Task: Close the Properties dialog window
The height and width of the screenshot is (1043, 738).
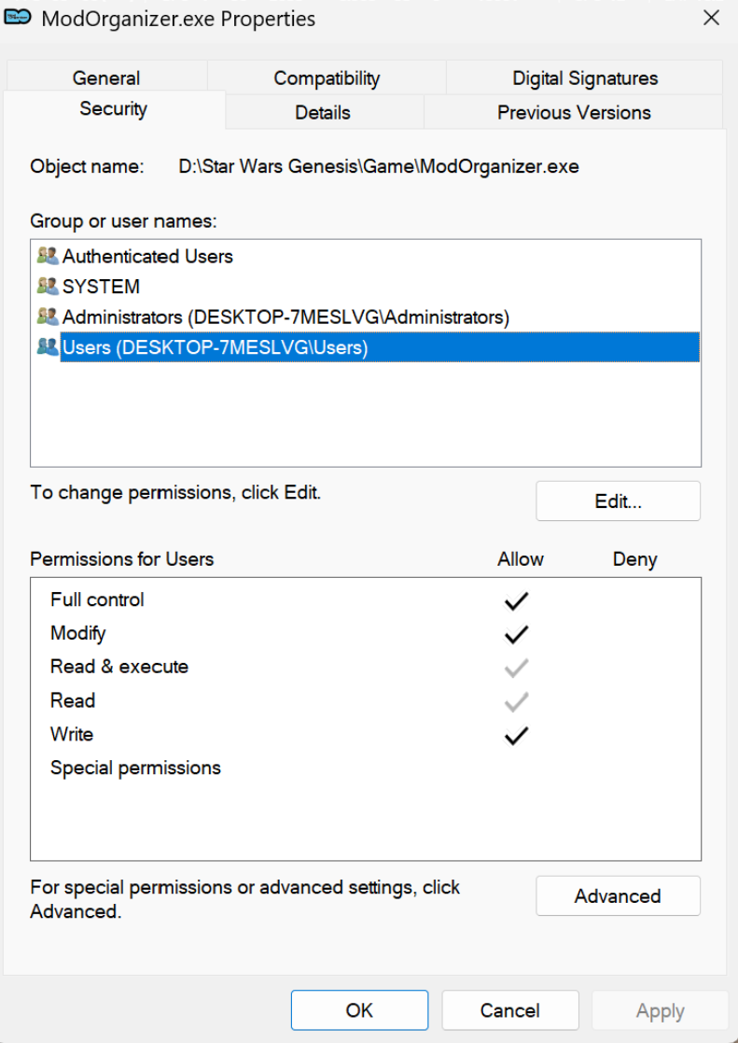Action: point(711,18)
